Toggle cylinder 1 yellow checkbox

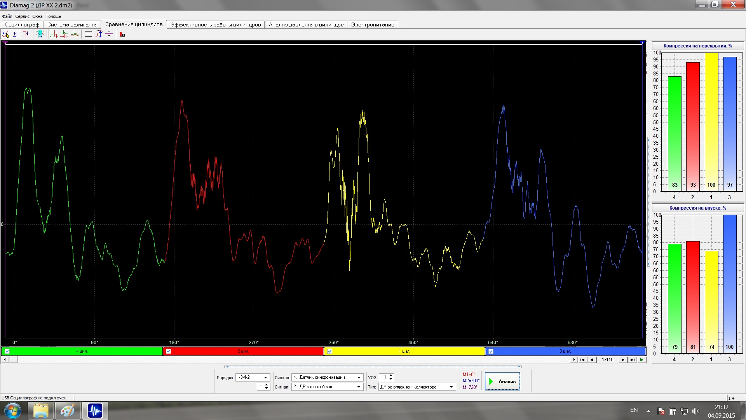pyautogui.click(x=330, y=351)
